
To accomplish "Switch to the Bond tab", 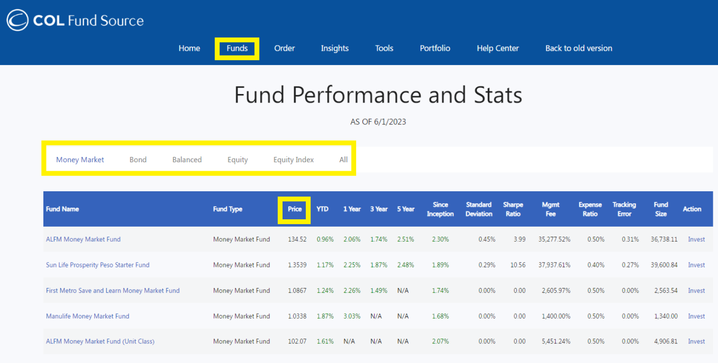I will [138, 160].
